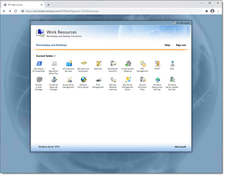Open the browser three-dot menu
This screenshot has height=176, width=225.
coord(219,11)
